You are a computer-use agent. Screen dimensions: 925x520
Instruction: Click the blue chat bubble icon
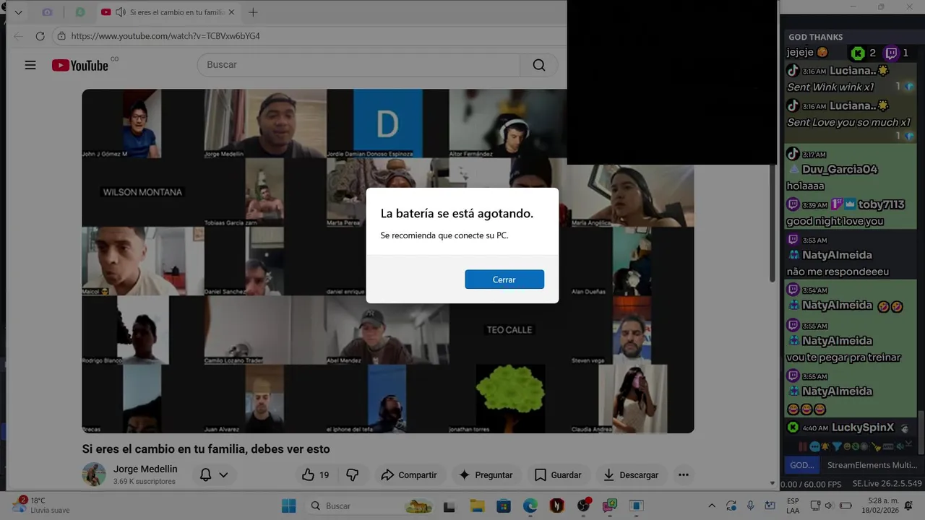[x=814, y=446]
